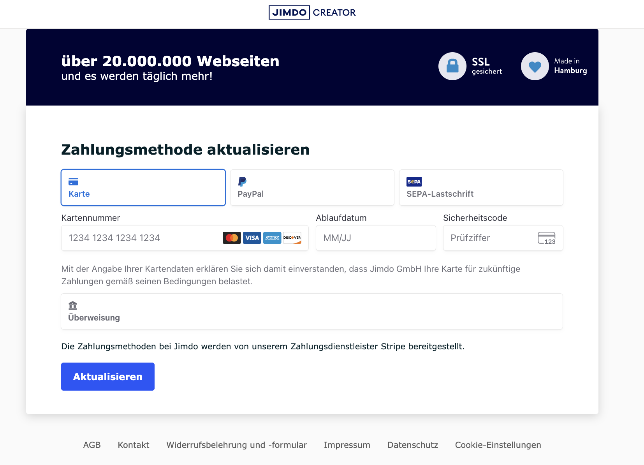The image size is (644, 465).
Task: Open Widerrufsbelehrung und -formular link
Action: tap(237, 445)
